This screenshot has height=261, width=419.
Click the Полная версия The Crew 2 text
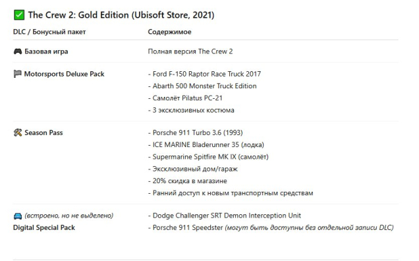coord(190,51)
